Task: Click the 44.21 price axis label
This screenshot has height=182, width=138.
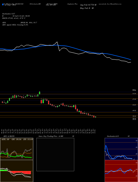Action: point(134,105)
